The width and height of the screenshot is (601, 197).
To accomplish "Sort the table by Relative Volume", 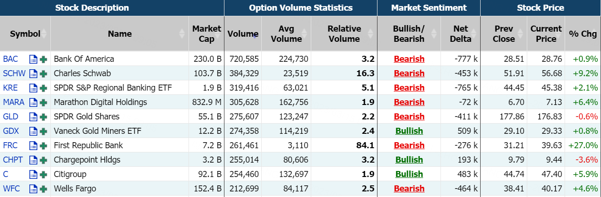I will tap(344, 33).
